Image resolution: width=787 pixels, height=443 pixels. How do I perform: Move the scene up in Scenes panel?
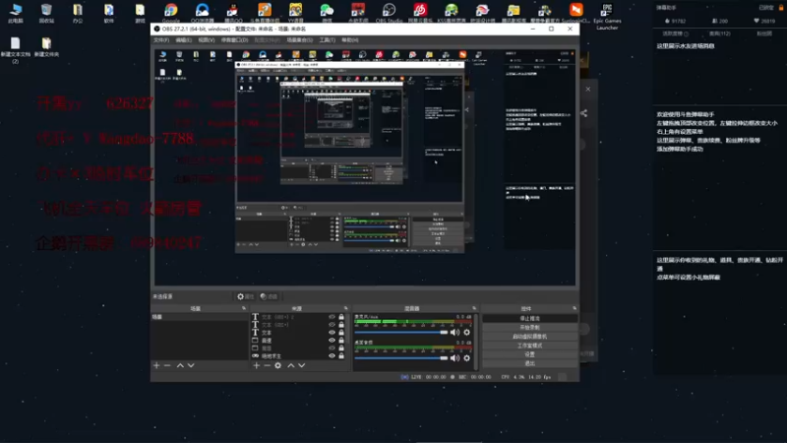pyautogui.click(x=180, y=365)
